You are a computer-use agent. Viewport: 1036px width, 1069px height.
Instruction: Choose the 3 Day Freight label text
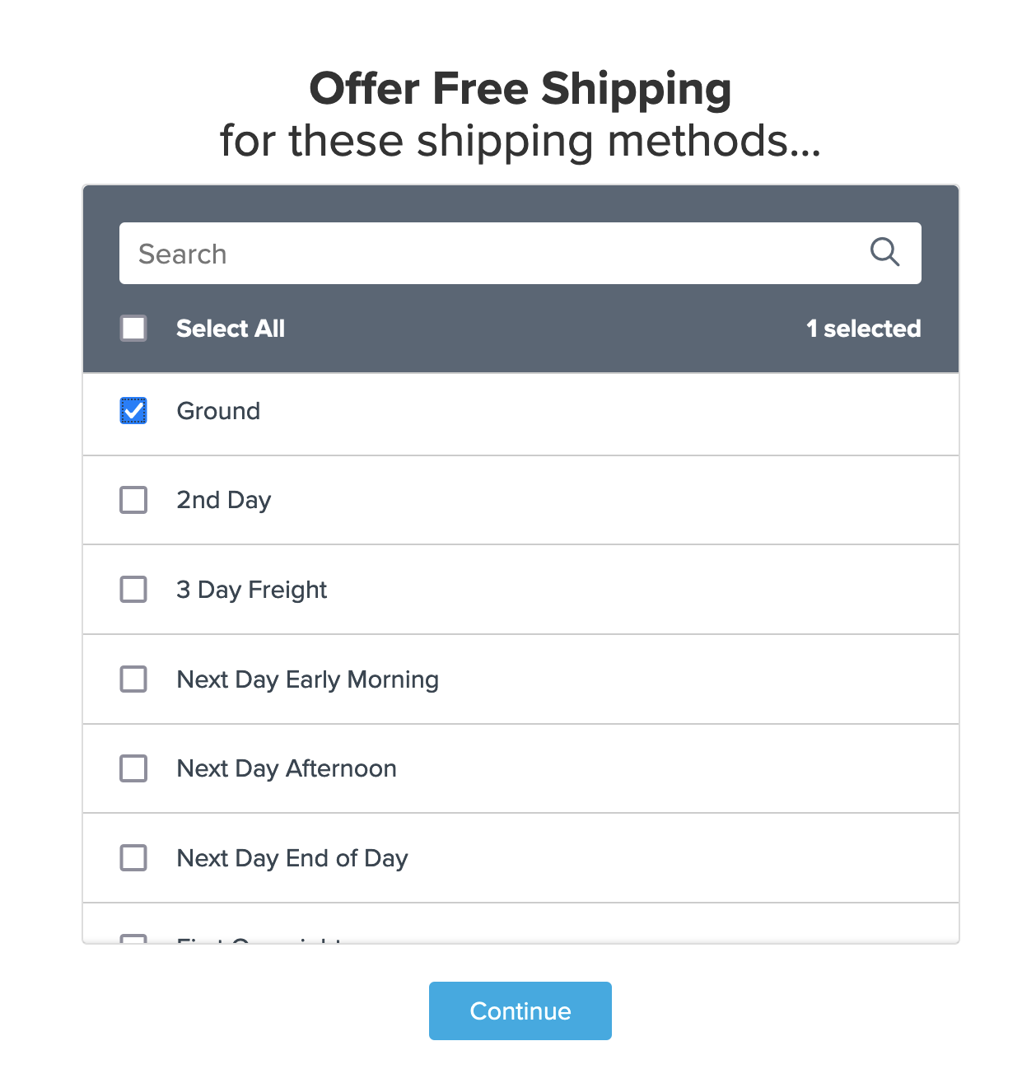[251, 590]
